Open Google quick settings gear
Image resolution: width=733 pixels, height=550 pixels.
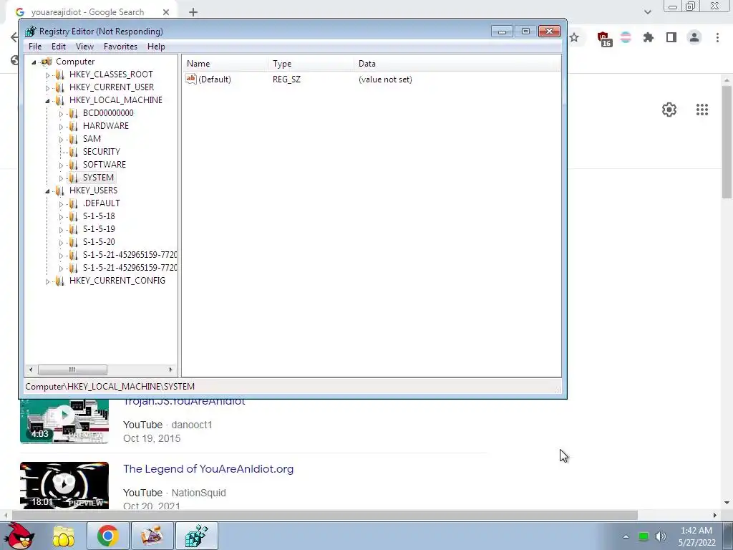(x=669, y=110)
